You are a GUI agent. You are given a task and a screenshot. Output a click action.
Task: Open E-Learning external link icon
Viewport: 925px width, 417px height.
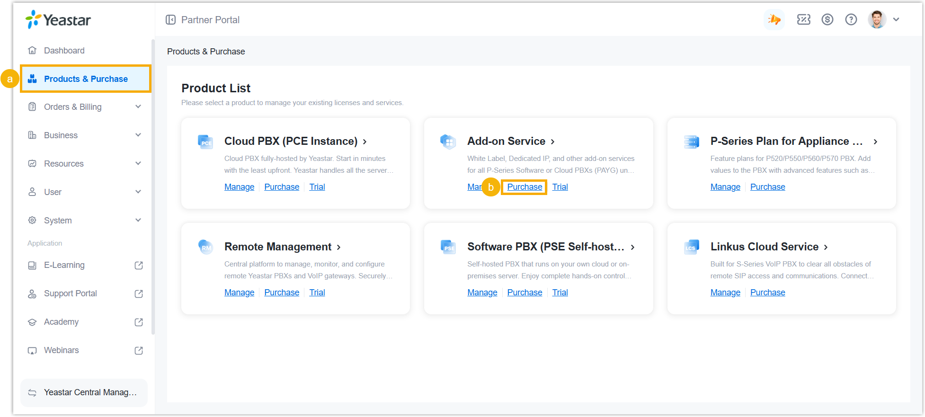tap(139, 266)
